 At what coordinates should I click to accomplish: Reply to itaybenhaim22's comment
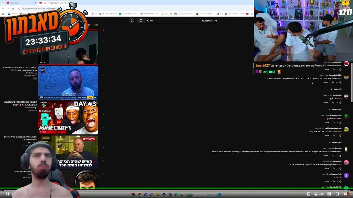[x=326, y=82]
